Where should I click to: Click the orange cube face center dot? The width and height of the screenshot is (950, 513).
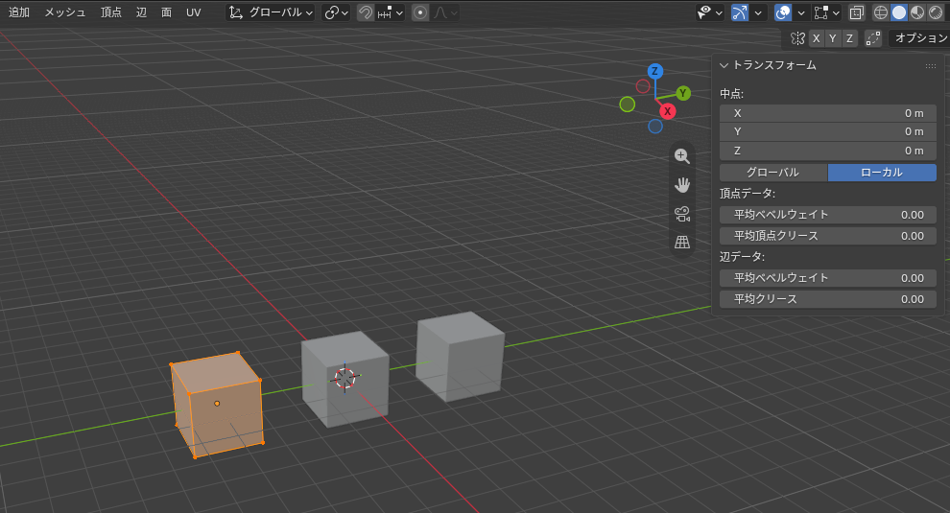click(x=217, y=404)
